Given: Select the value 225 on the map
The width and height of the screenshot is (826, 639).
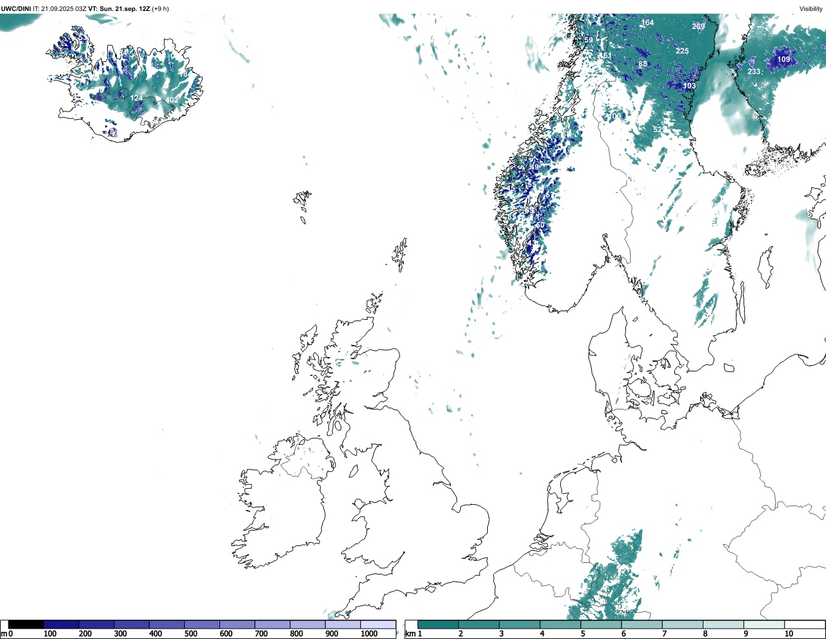Looking at the screenshot, I should click(682, 51).
